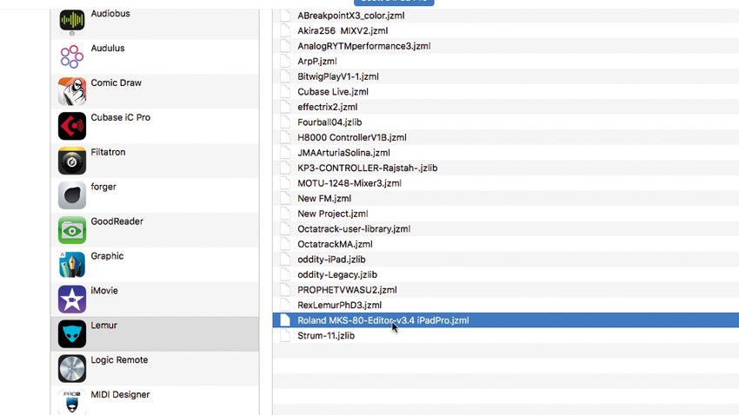
Task: Click file icon beside ABreakpointX3_color.jzml
Action: pos(284,16)
